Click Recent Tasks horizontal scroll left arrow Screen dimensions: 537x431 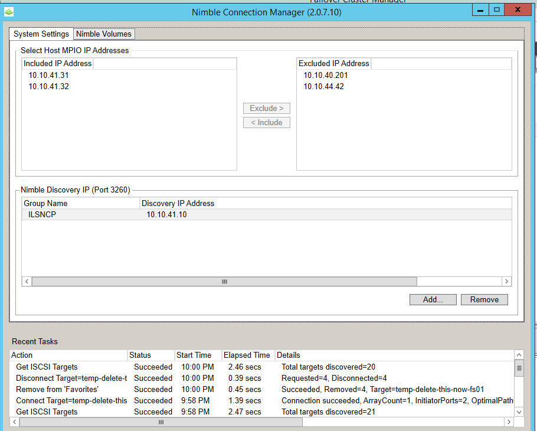[14, 422]
